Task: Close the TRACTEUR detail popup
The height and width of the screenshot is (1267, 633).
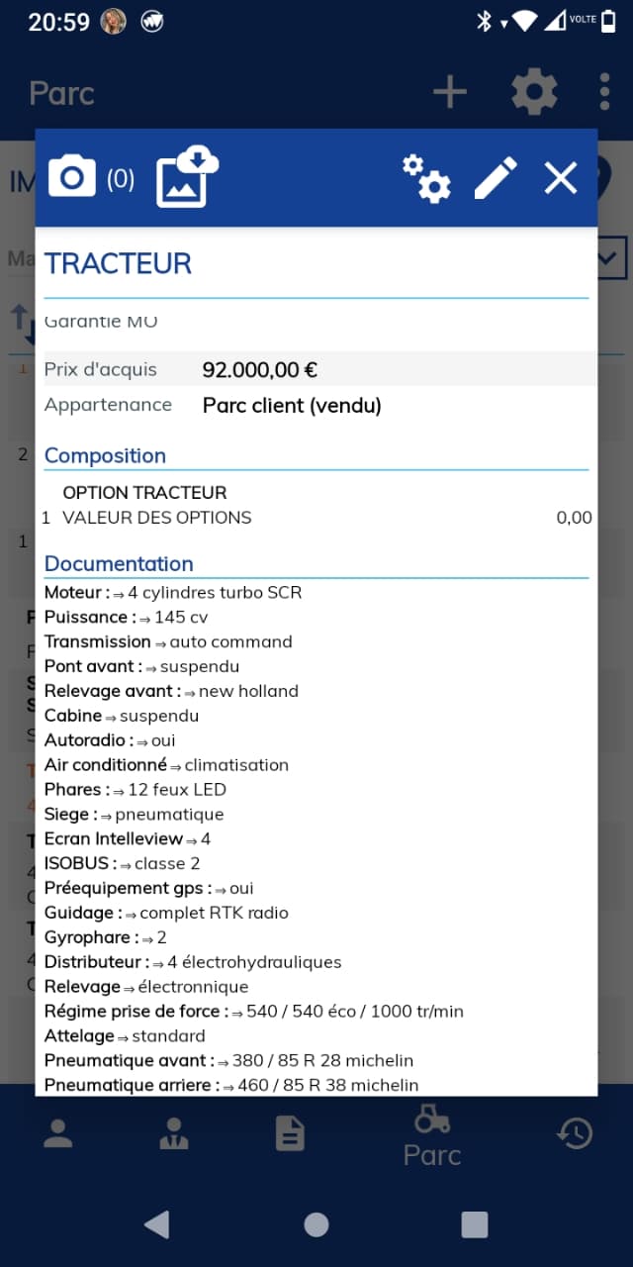Action: point(561,178)
